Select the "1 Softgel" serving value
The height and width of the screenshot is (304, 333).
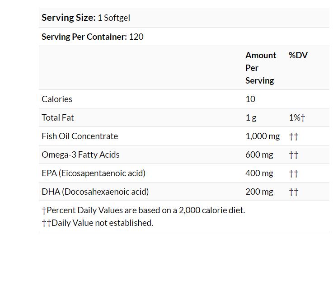point(114,18)
